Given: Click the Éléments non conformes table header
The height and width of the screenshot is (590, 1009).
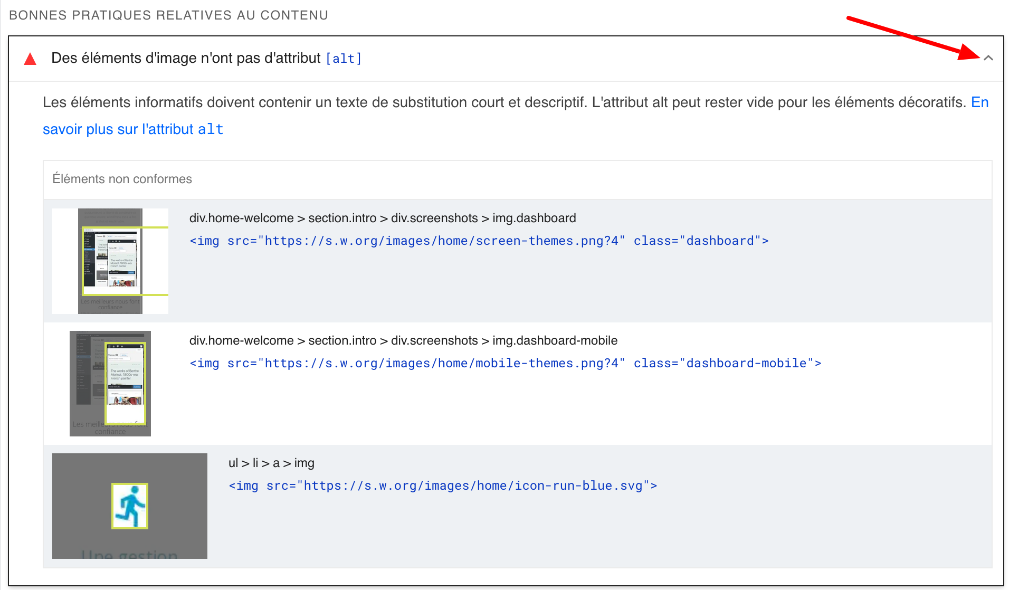Looking at the screenshot, I should (x=122, y=179).
